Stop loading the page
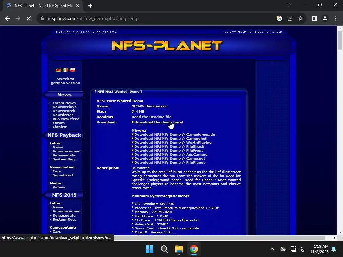The image size is (343, 257). pyautogui.click(x=29, y=19)
